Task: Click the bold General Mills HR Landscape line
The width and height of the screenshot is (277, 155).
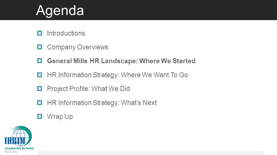Action: point(121,61)
